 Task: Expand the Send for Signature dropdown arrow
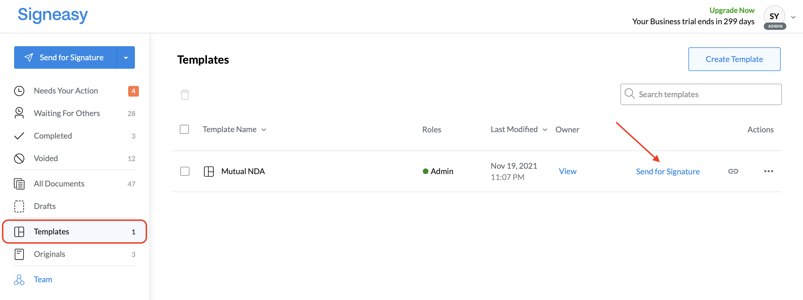coord(126,57)
